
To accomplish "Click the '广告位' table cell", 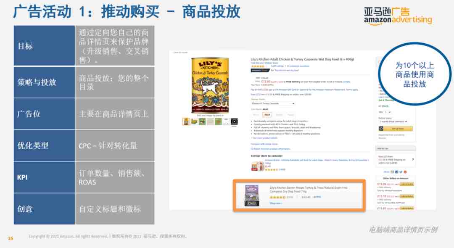I will pyautogui.click(x=44, y=114).
